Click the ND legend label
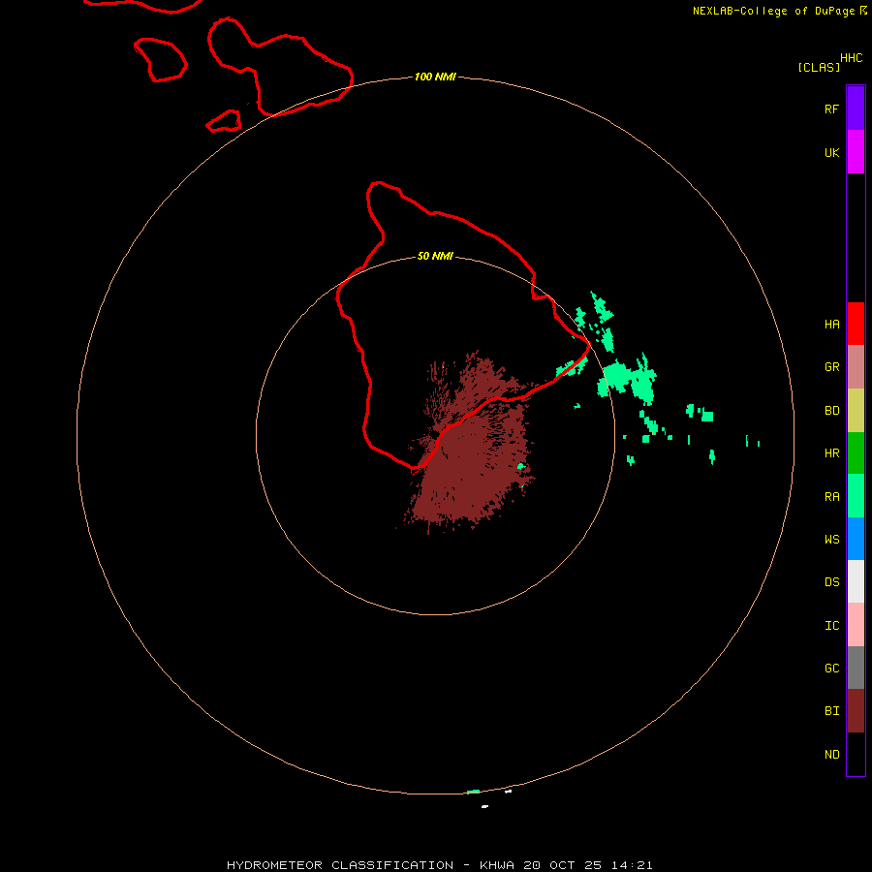872x872 pixels. pyautogui.click(x=831, y=755)
